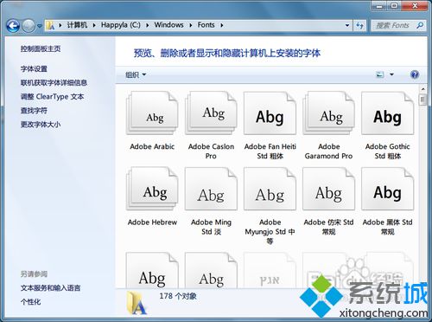Select the Adobe Hebrew font icon
Image resolution: width=432 pixels, height=322 pixels.
coord(152,189)
